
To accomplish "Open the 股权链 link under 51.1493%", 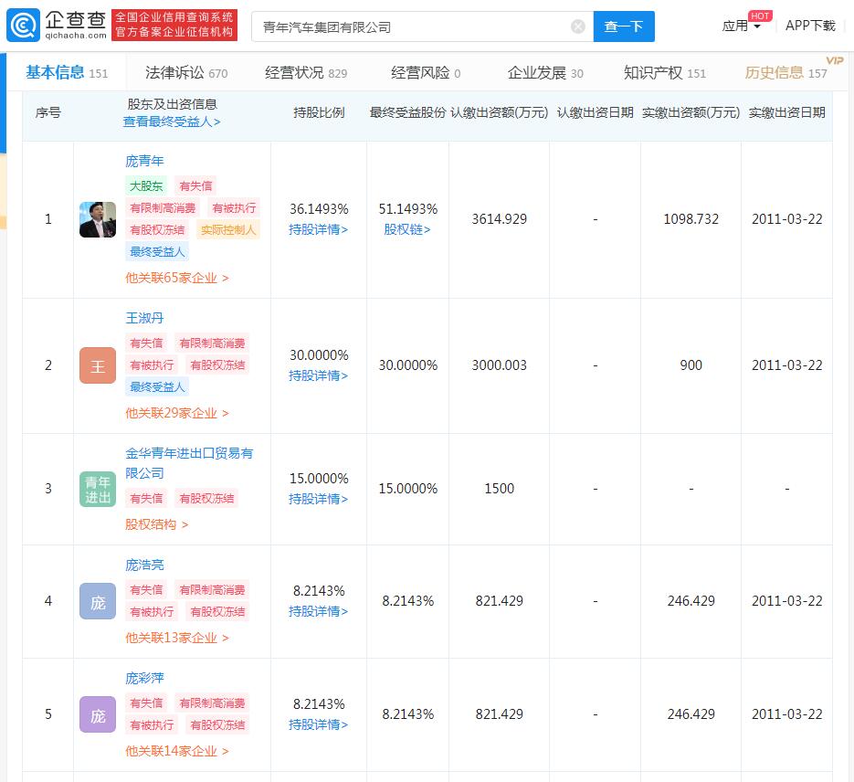I will tap(407, 230).
